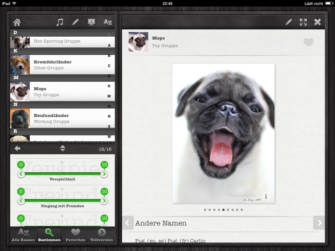
Task: Close the Mops detail panel
Action: 317,22
